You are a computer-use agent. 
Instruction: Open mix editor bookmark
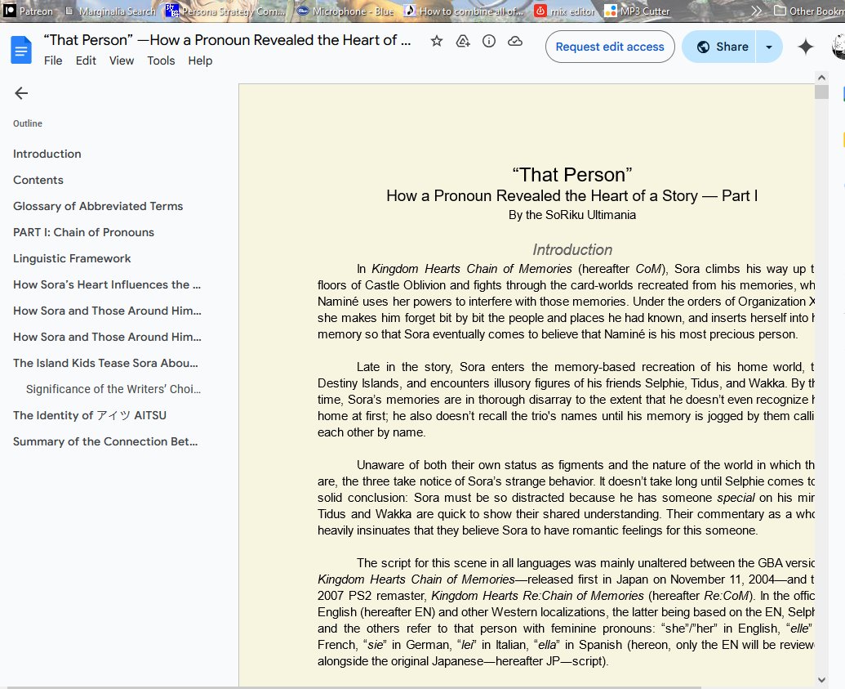(x=565, y=11)
